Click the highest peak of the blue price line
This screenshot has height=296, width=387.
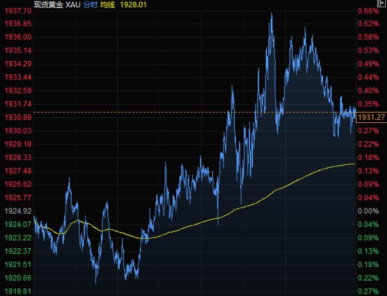(x=271, y=13)
